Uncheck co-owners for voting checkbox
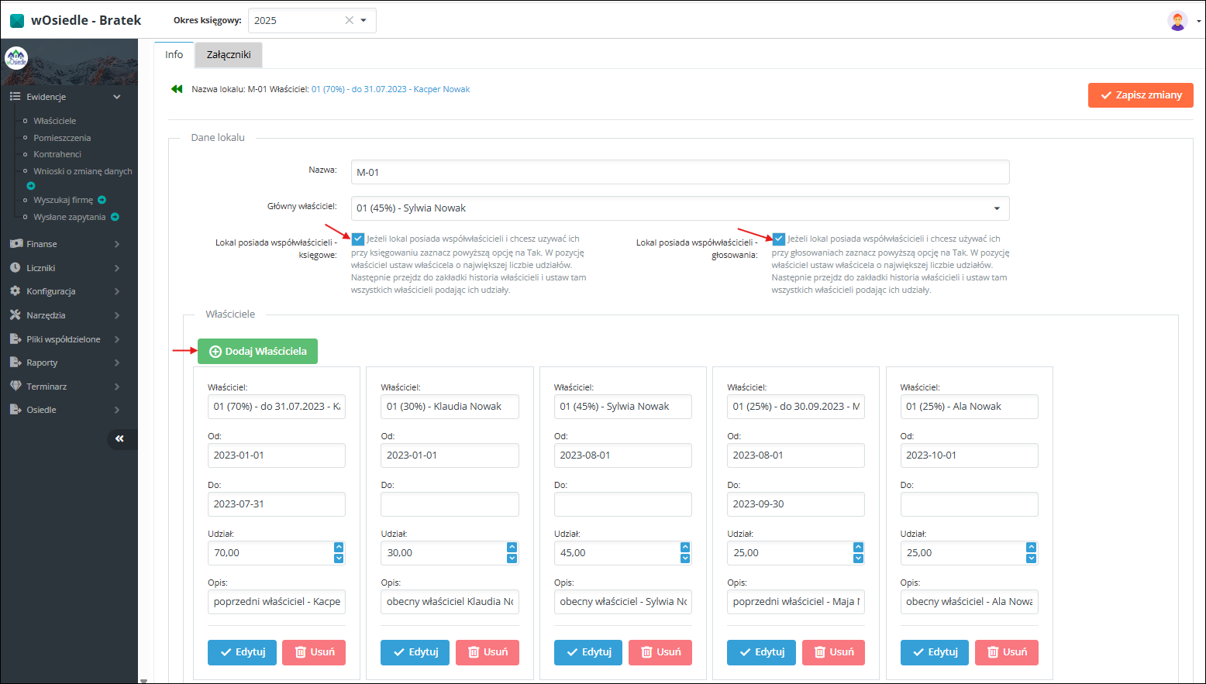Screen dimensions: 1206x684 coord(779,239)
